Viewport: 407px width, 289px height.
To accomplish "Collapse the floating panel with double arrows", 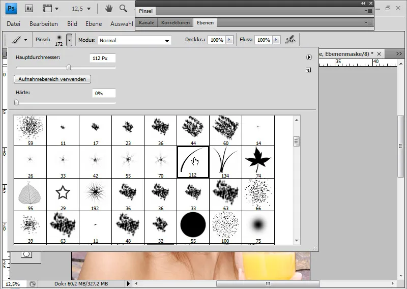I will coord(363,3).
